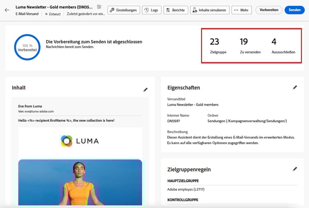Click the meditating woman email image

click(x=80, y=182)
